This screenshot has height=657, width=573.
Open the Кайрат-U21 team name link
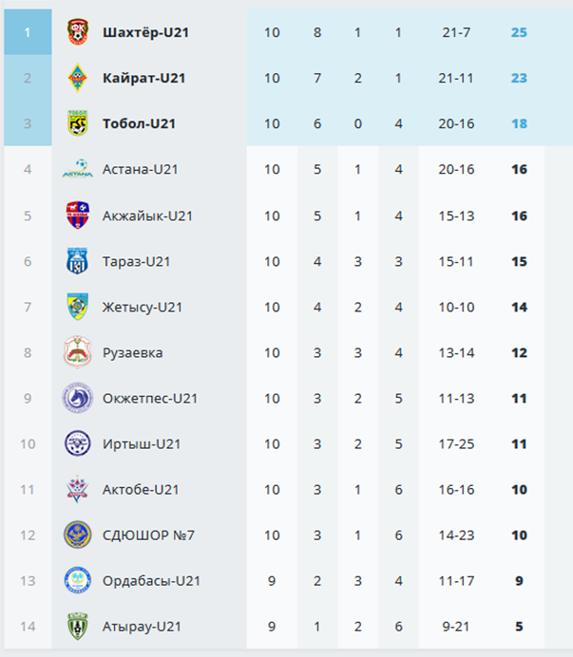[x=143, y=78]
